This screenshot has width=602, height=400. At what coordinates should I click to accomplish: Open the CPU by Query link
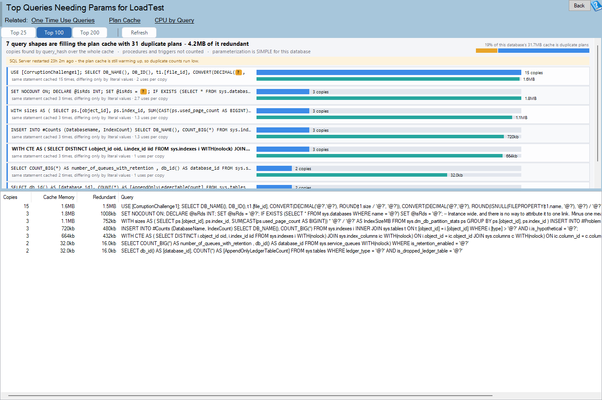pyautogui.click(x=174, y=20)
